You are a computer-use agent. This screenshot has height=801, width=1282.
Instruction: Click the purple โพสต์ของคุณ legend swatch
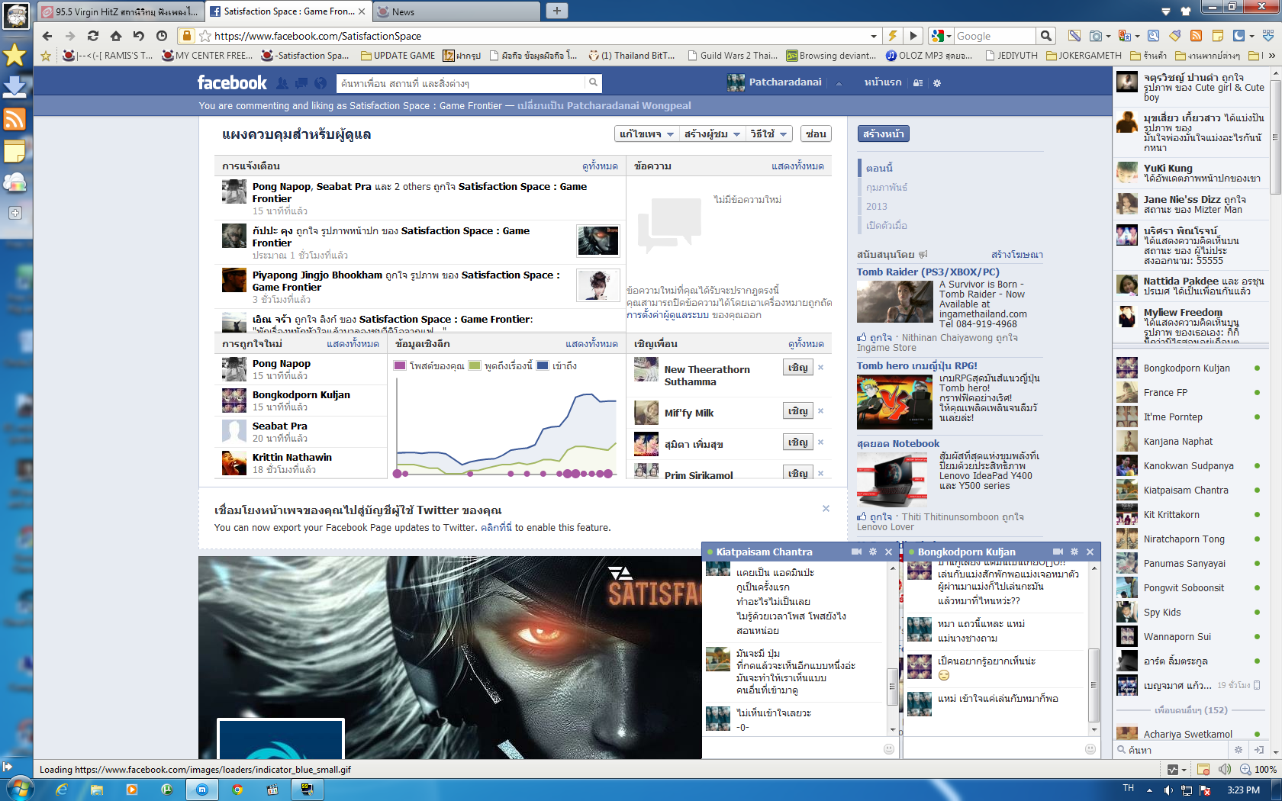400,365
